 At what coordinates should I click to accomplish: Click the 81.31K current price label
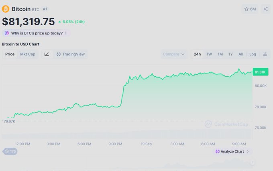pos(261,72)
